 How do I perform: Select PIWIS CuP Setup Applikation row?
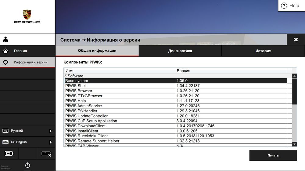(176, 121)
